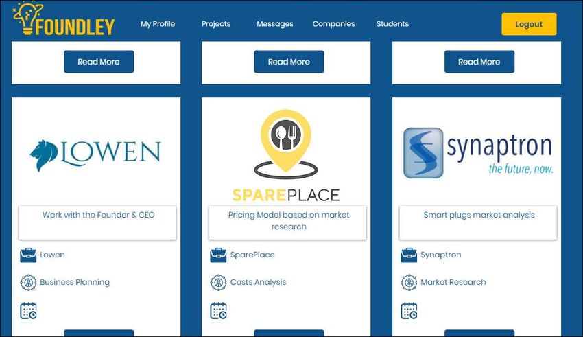583x337 pixels.
Task: Click the briefcase icon next to SparePlace
Action: pos(218,255)
